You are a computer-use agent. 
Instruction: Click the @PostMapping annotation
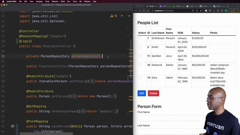(x=37, y=121)
